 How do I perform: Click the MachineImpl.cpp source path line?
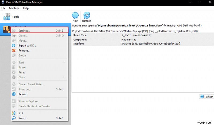pyautogui.click(x=135, y=31)
